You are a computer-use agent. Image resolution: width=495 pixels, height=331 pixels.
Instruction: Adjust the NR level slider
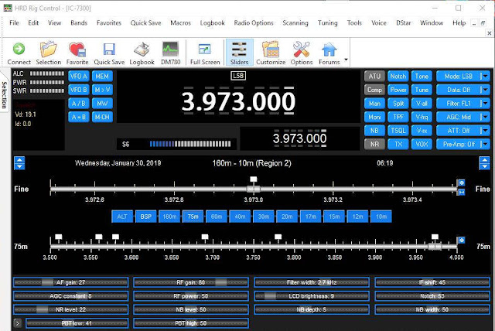(70, 309)
